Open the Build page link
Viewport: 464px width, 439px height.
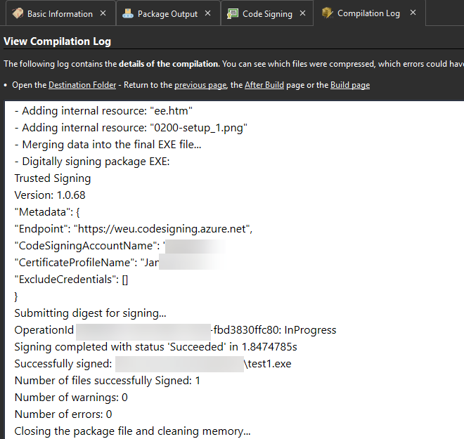click(349, 85)
